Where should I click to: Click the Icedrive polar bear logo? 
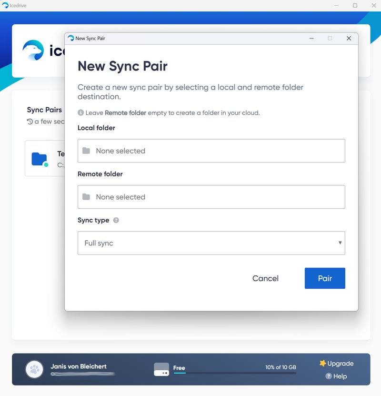click(33, 50)
